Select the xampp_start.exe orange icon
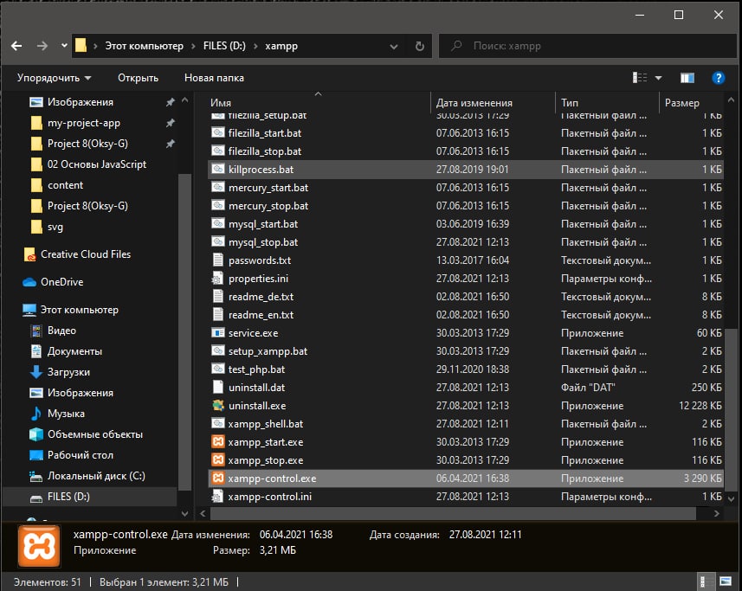Screen dimensions: 742x591 click(217, 442)
